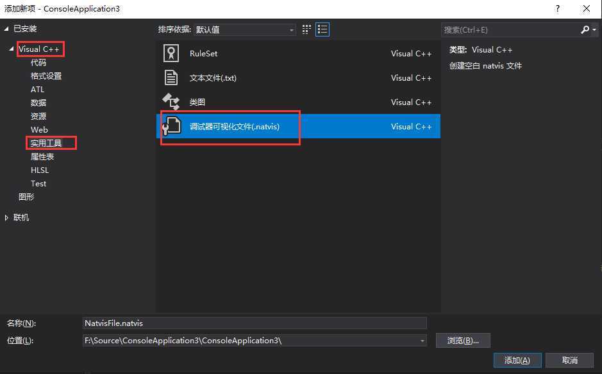The image size is (602, 374).
Task: Select the 数据 category
Action: (x=38, y=103)
